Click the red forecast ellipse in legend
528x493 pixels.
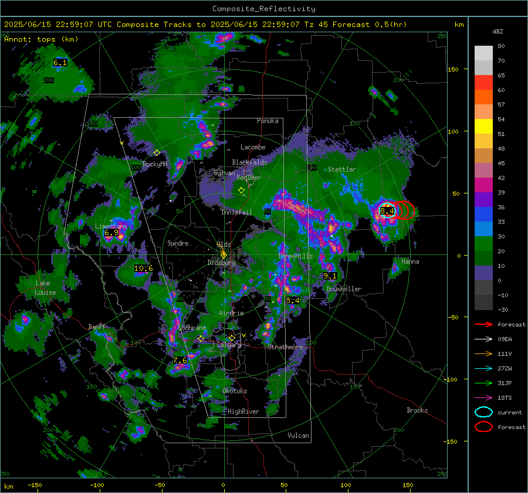coord(483,427)
